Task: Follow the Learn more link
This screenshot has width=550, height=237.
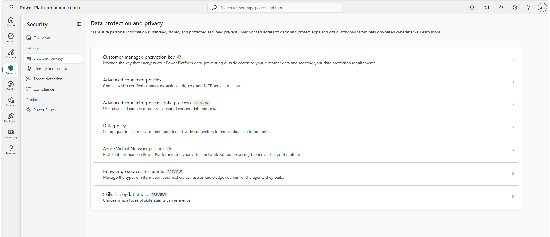Action: [x=430, y=32]
